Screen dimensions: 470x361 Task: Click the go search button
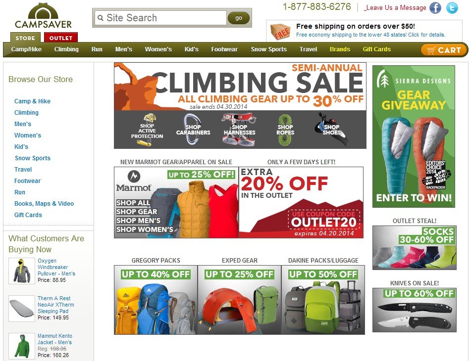(239, 18)
